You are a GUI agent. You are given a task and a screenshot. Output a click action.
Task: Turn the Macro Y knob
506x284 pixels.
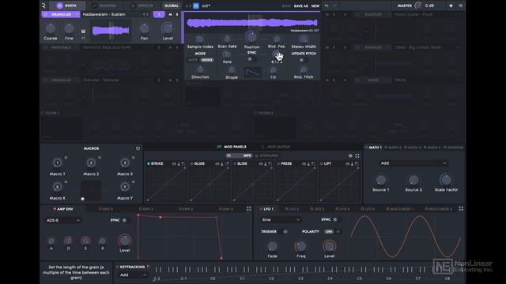[125, 187]
